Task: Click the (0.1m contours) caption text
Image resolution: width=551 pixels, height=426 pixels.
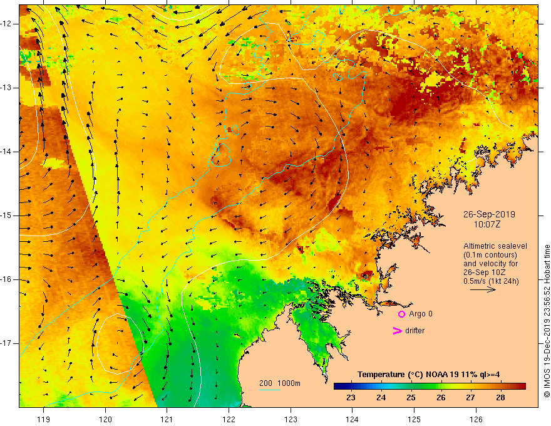Action: (490, 255)
